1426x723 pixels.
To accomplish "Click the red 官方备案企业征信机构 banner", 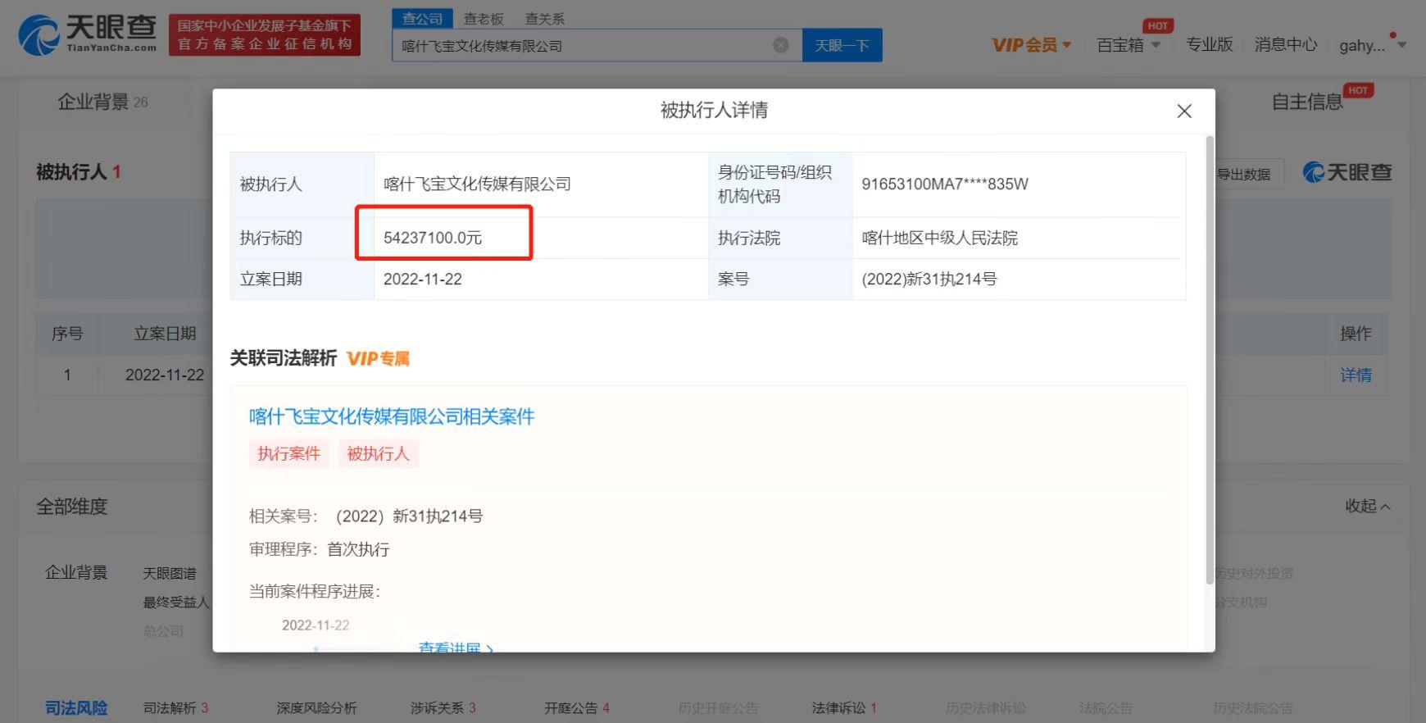I will click(265, 34).
